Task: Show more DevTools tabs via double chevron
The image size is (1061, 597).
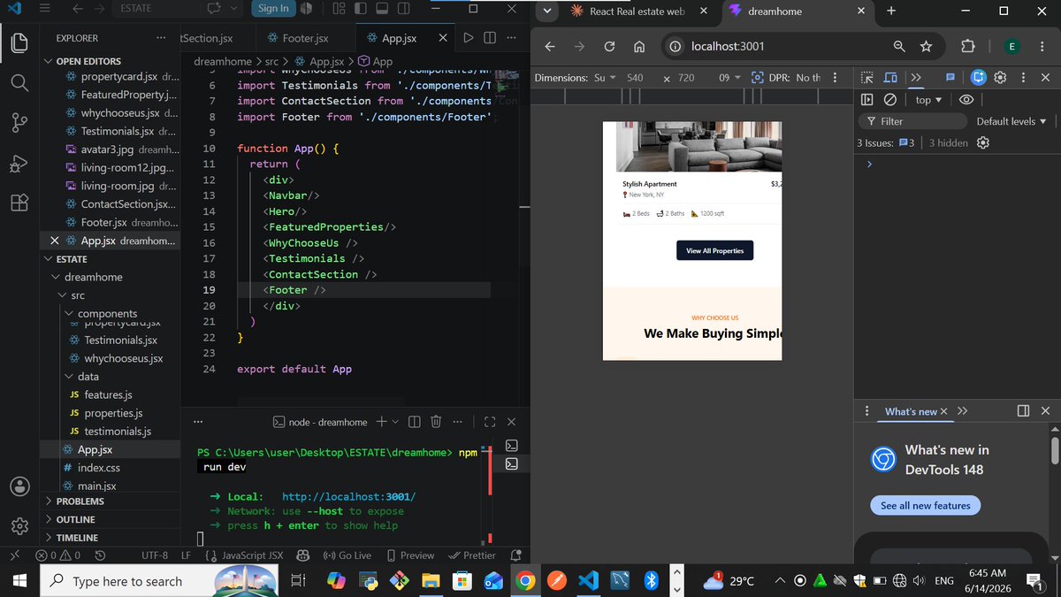Action: [916, 77]
